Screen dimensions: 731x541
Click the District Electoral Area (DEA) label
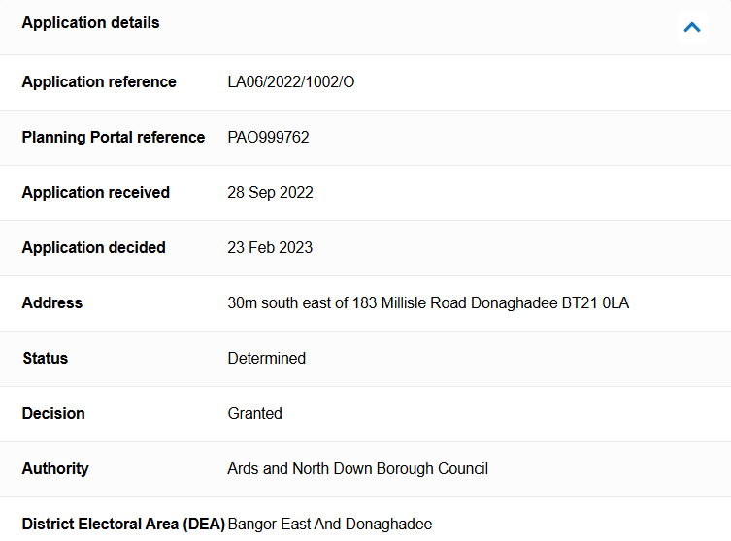point(123,525)
